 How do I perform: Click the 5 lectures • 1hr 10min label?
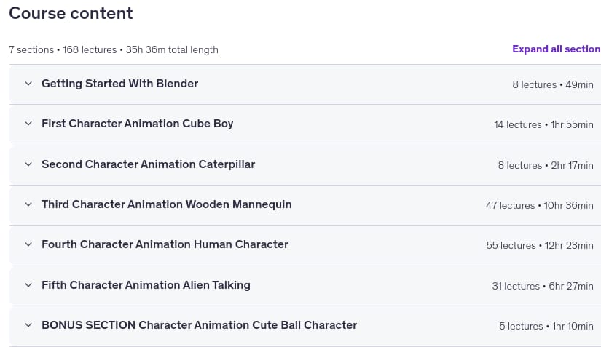tap(546, 326)
